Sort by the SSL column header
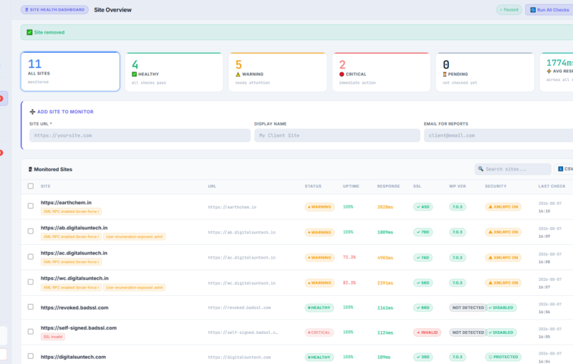Image resolution: width=573 pixels, height=364 pixels. click(417, 186)
